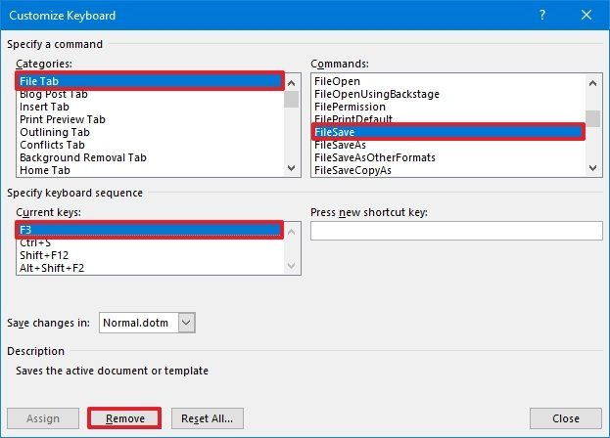
Task: Select Alt+Shift+F2 in Current keys
Action: (x=150, y=268)
